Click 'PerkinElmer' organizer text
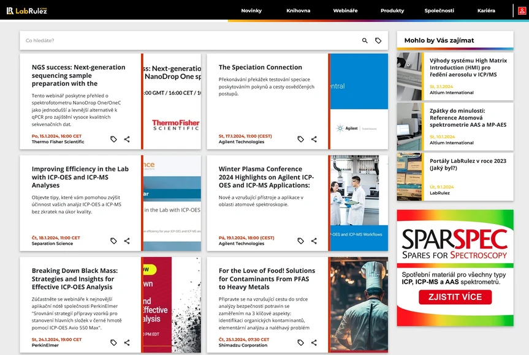This screenshot has height=355, width=529. point(45,345)
